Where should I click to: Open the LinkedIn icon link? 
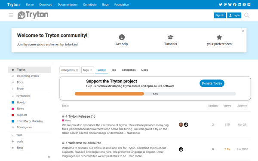click(x=240, y=5)
